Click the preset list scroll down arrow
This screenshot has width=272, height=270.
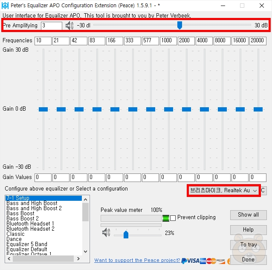pyautogui.click(x=86, y=252)
